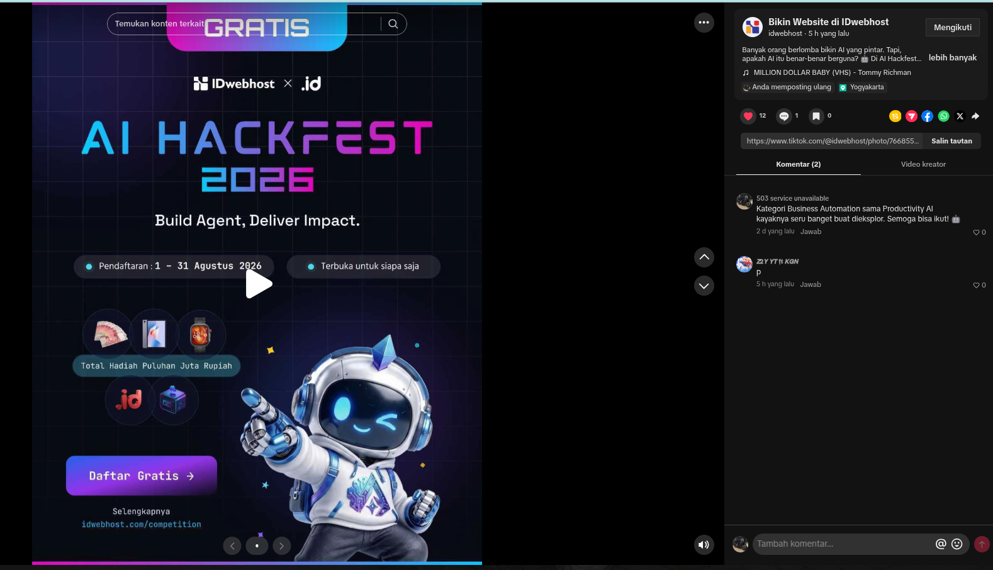993x570 pixels.
Task: Click the music note sound icon
Action: [x=746, y=73]
